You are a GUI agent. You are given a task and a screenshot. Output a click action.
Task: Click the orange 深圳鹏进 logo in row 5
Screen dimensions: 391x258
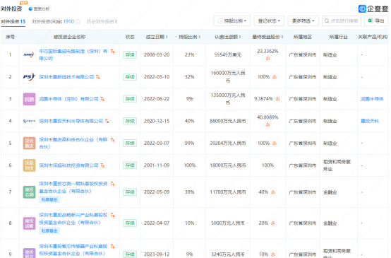pos(29,143)
